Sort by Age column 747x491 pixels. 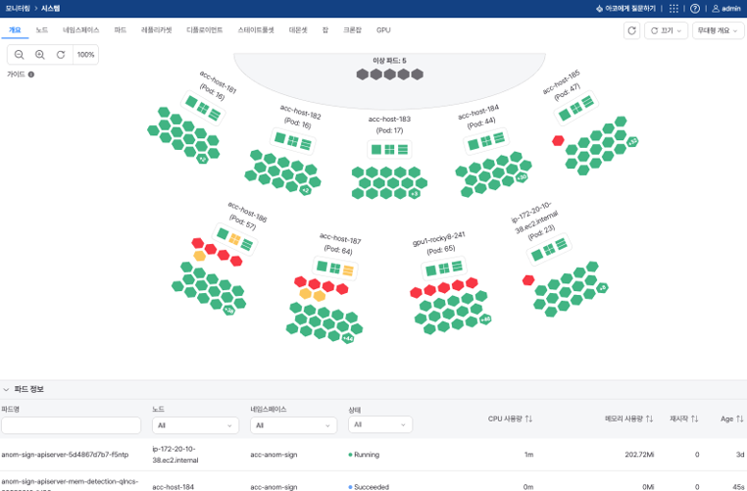click(739, 418)
